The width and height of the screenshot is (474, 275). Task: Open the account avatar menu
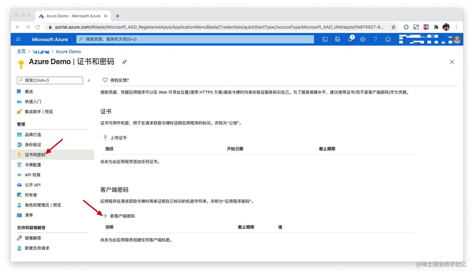click(457, 39)
